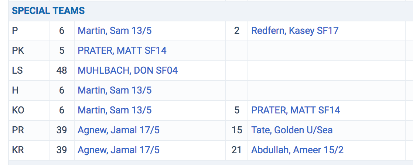Click jersey number 48 cell
The image size is (413, 165).
point(62,70)
